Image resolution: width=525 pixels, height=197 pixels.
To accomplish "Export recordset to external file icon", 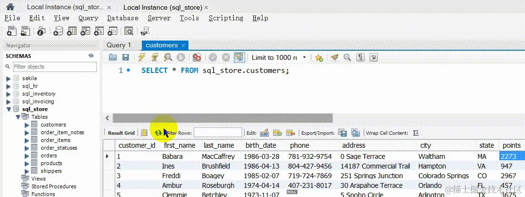I will (342, 133).
